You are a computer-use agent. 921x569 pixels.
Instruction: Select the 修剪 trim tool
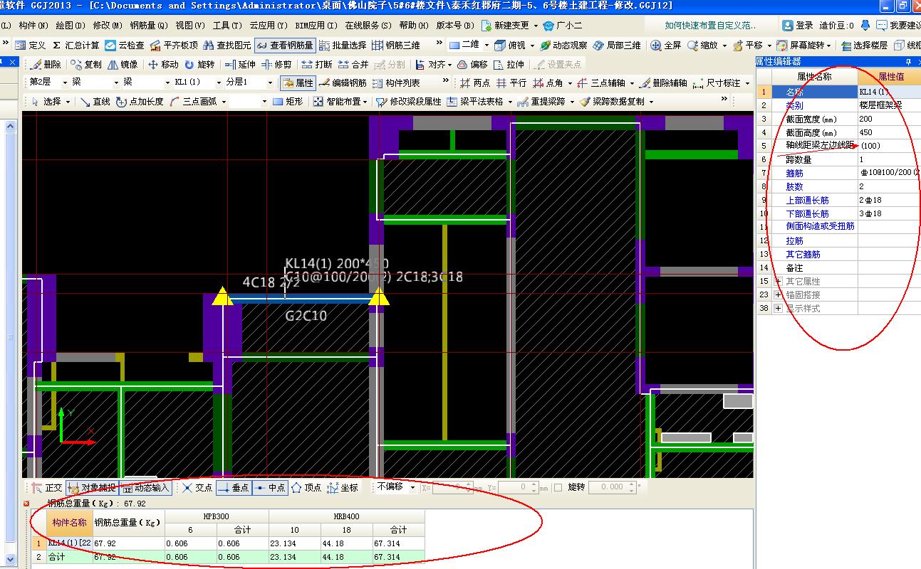pos(276,64)
